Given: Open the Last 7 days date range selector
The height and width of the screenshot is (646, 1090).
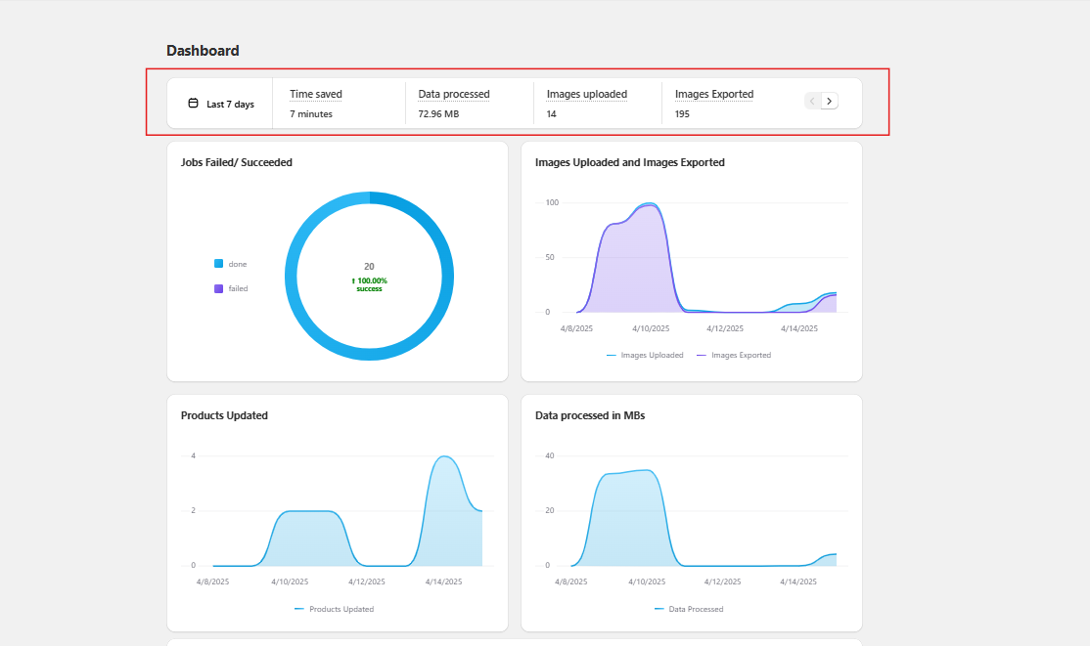Looking at the screenshot, I should tap(221, 104).
